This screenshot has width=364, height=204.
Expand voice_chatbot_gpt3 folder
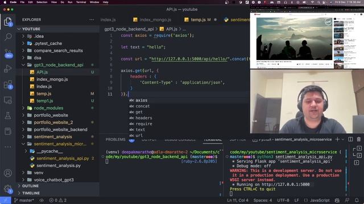pyautogui.click(x=23, y=180)
